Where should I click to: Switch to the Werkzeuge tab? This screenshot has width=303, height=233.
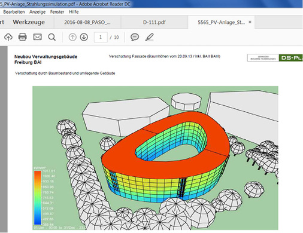click(x=29, y=22)
